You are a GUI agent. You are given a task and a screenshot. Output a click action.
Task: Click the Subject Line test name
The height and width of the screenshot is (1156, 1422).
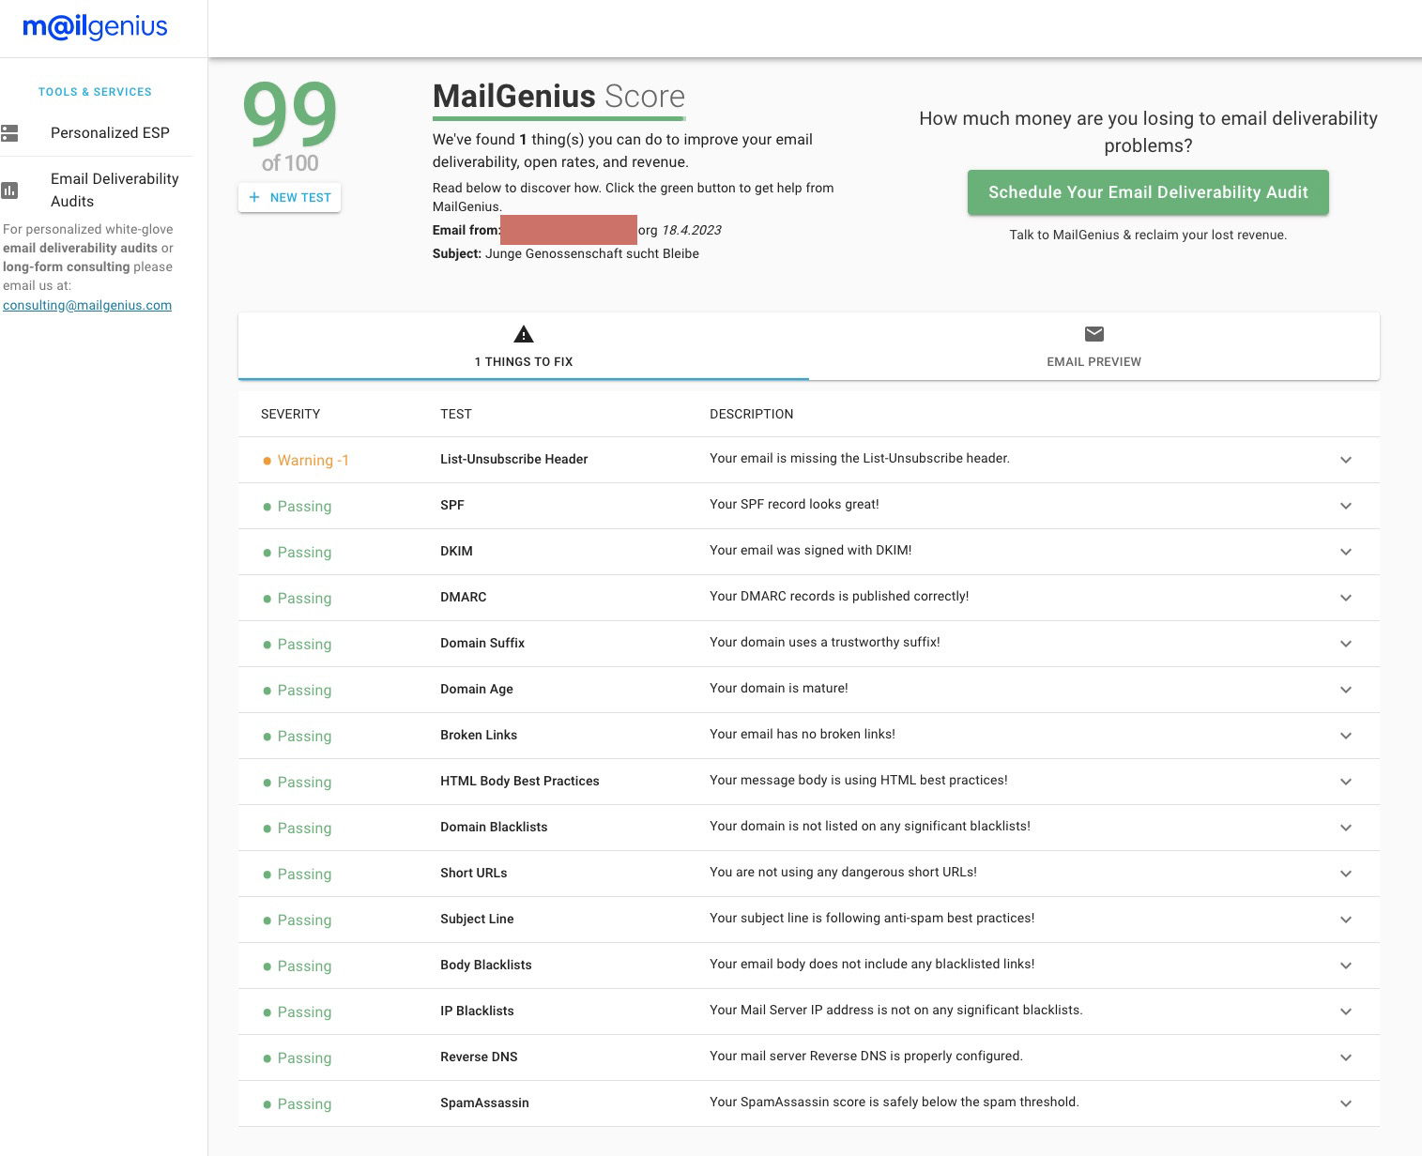pos(477,919)
